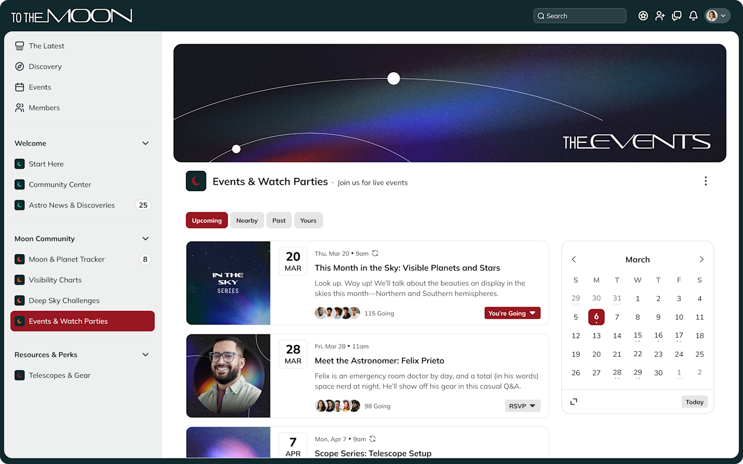Collapse the Welcome section
Image resolution: width=743 pixels, height=464 pixels.
tap(146, 143)
